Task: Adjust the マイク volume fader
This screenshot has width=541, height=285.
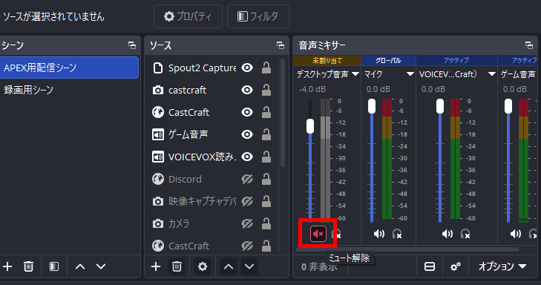Action: (x=372, y=106)
